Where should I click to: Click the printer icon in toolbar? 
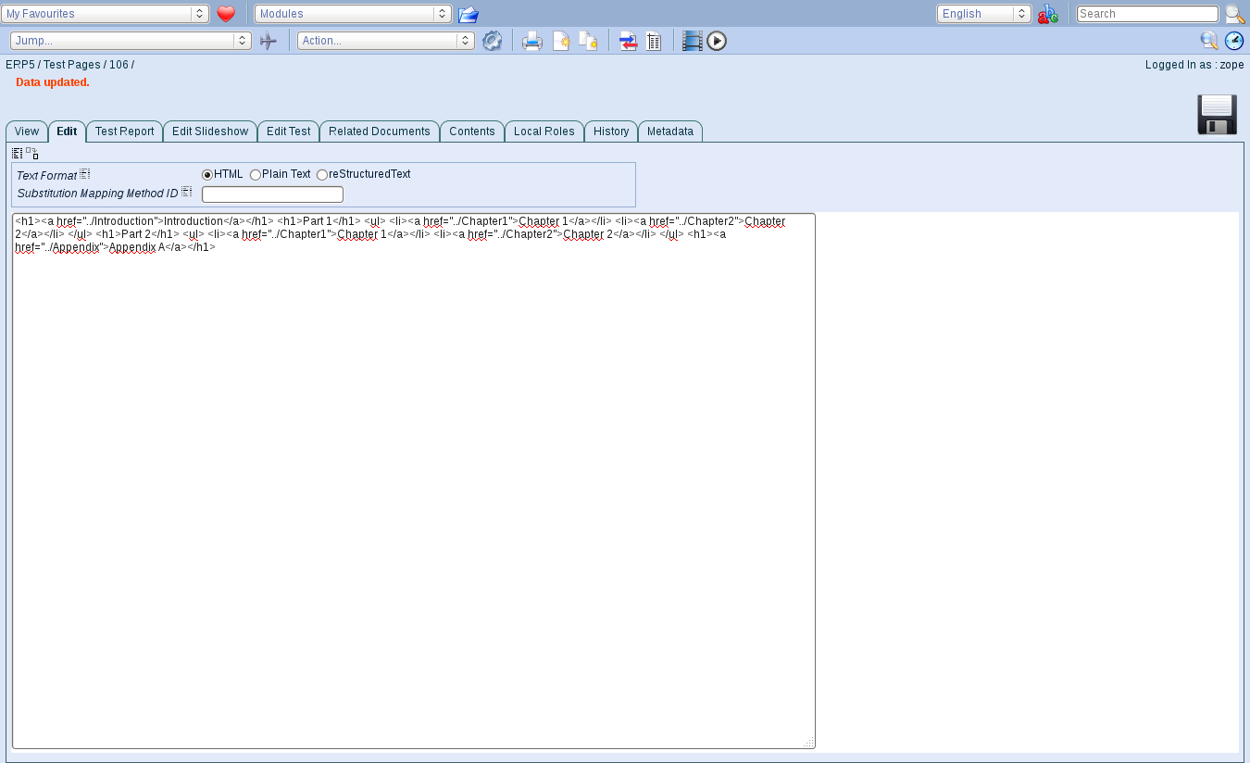tap(532, 41)
